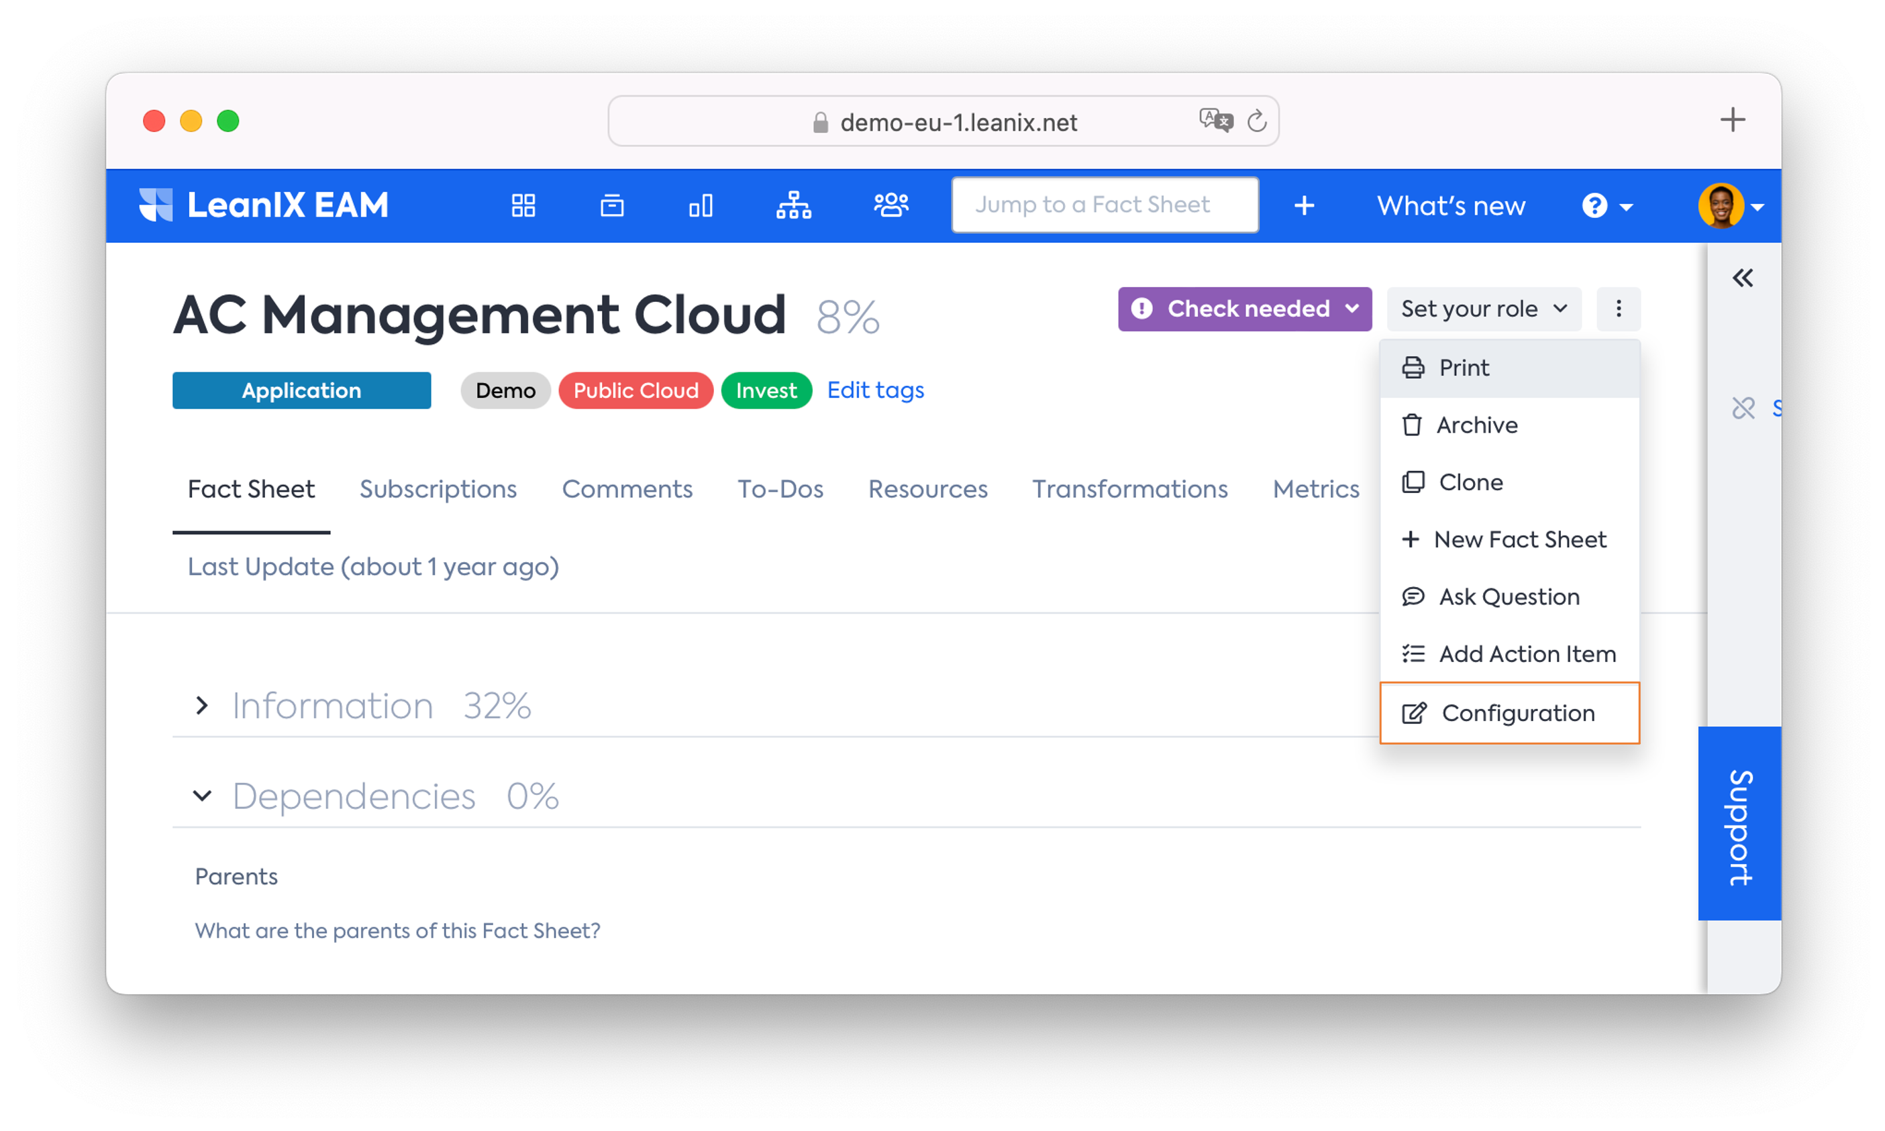Click the AC Management Cloud title
Screen dimensions: 1885x1131
[478, 315]
